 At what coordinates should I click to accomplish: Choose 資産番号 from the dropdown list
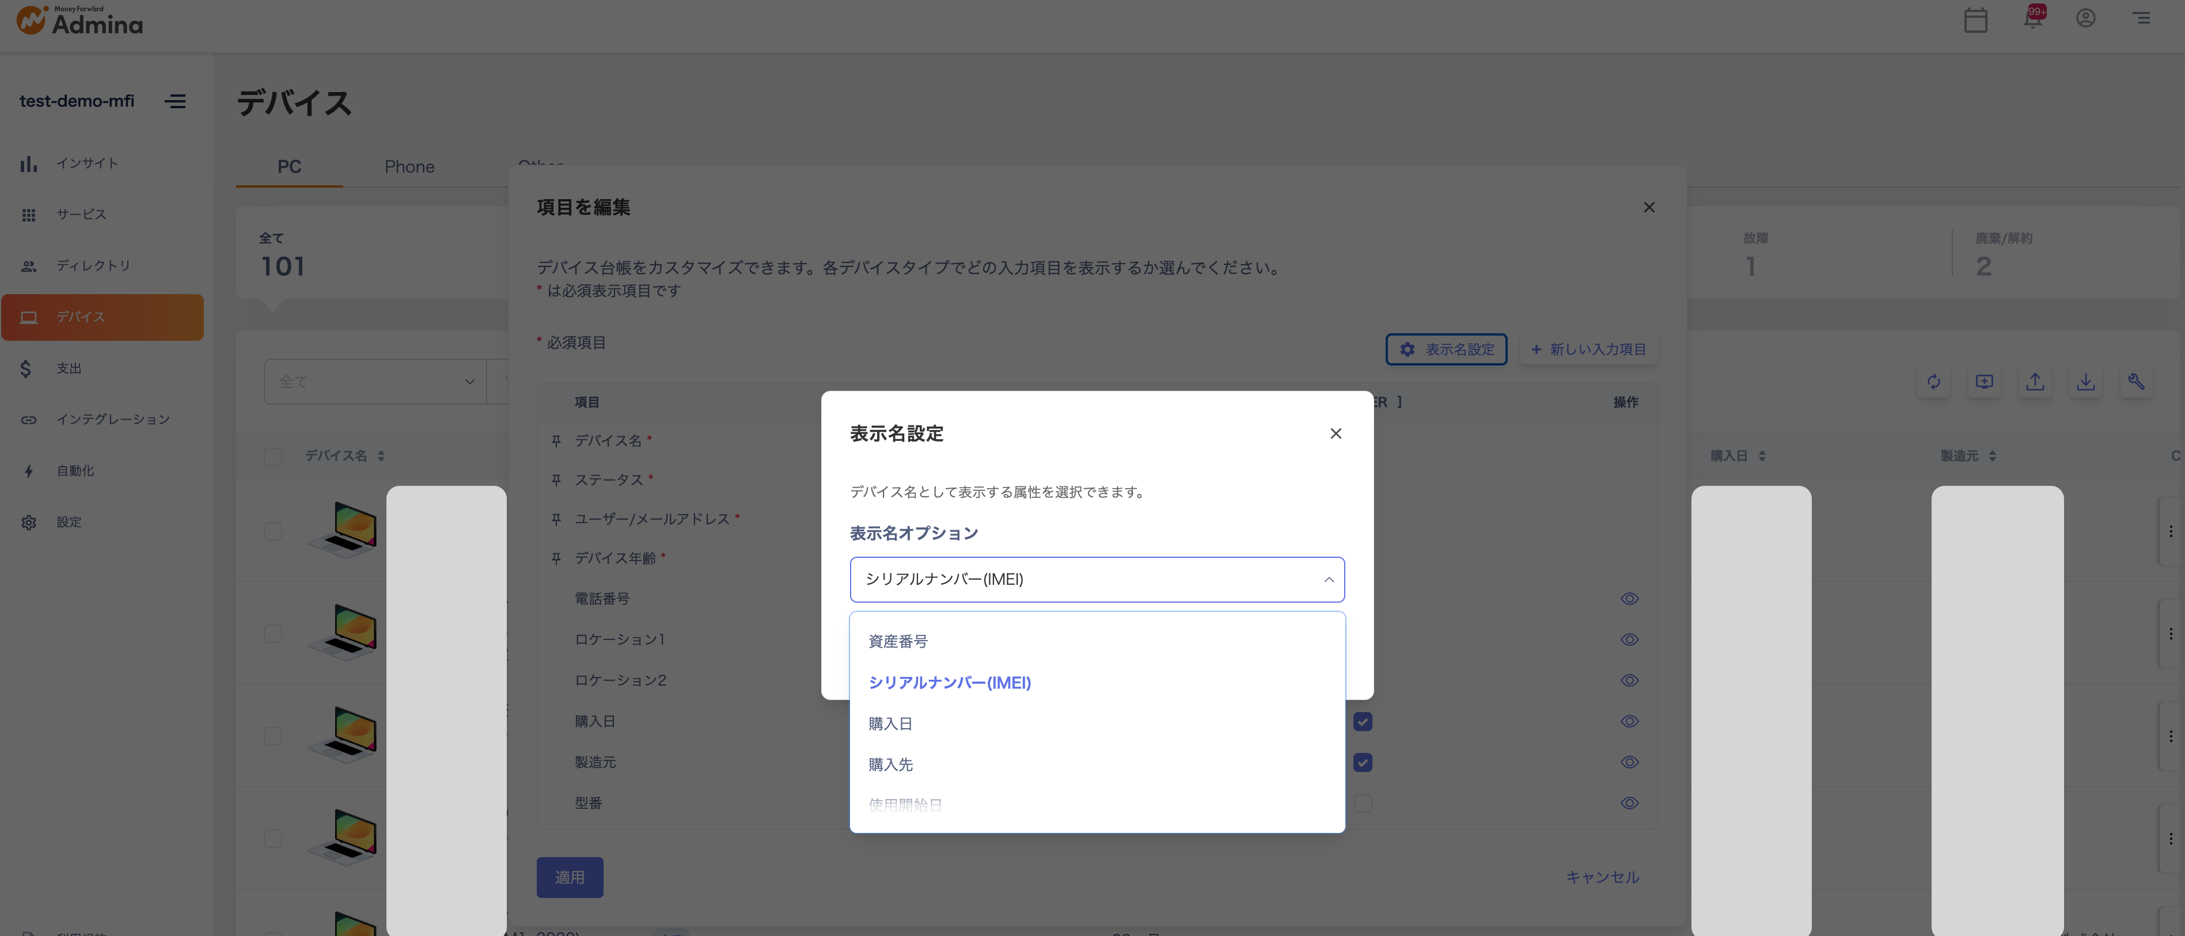point(1098,642)
